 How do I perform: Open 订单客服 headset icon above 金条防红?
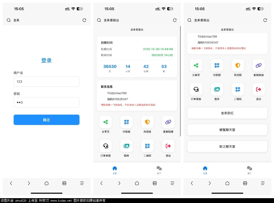coord(196,89)
